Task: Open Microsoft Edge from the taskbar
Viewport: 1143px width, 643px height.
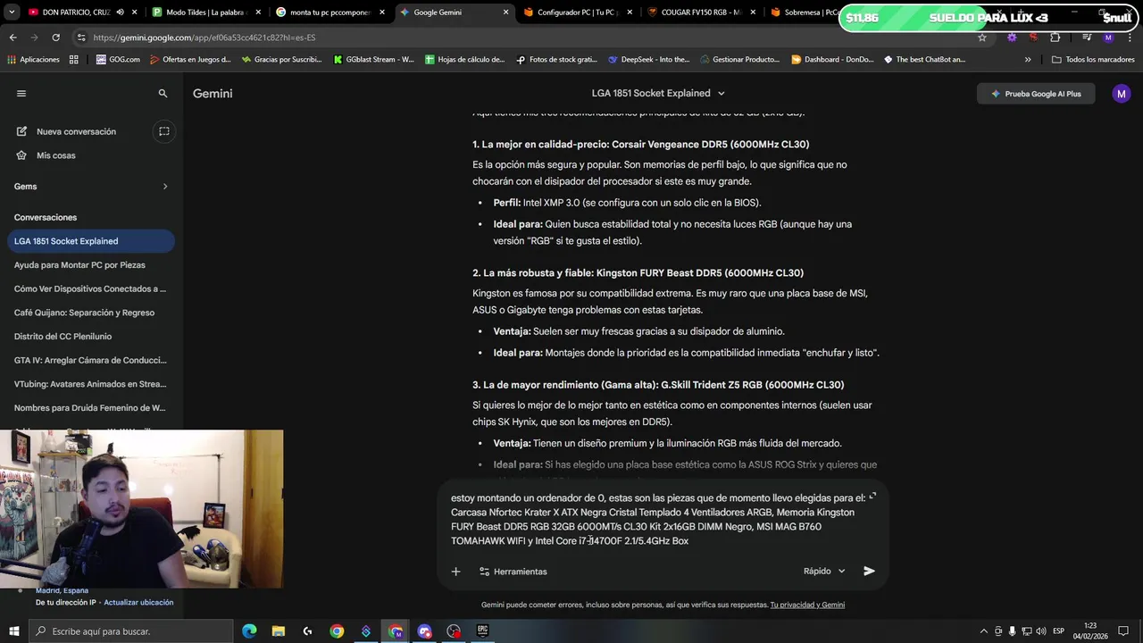Action: pos(249,631)
